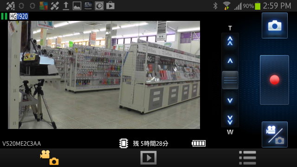Viewport: 297px width, 167px height.
Task: Open the remote recording mode tab
Action: [50, 158]
